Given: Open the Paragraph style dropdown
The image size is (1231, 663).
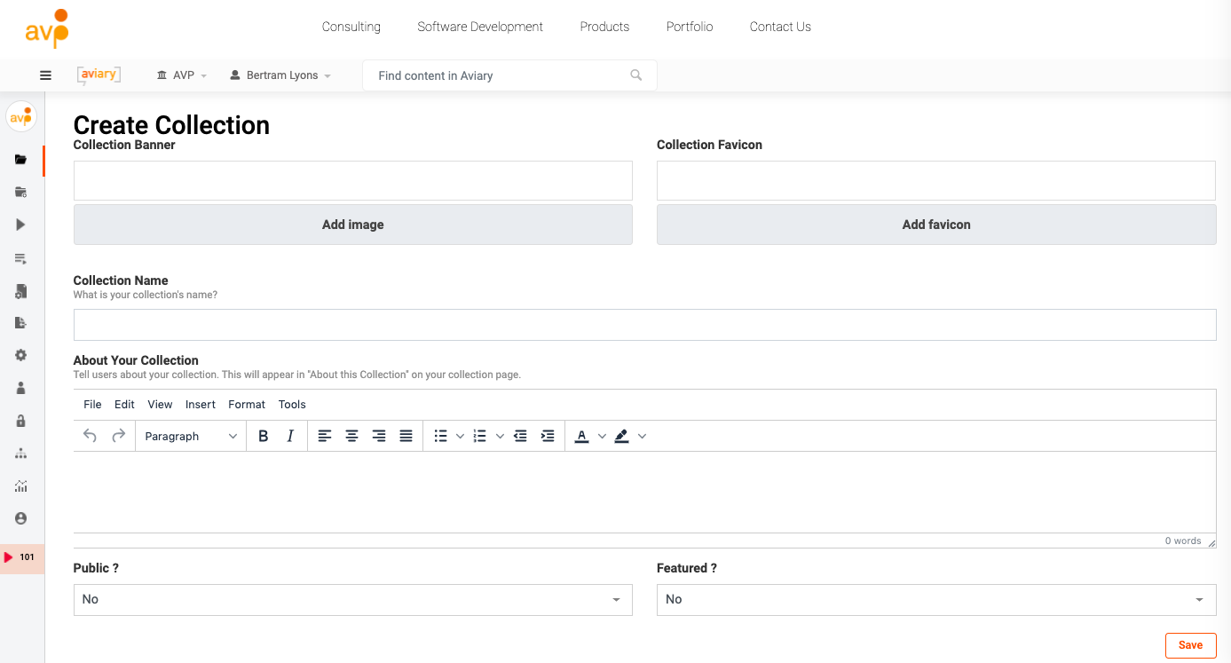Looking at the screenshot, I should pyautogui.click(x=191, y=436).
